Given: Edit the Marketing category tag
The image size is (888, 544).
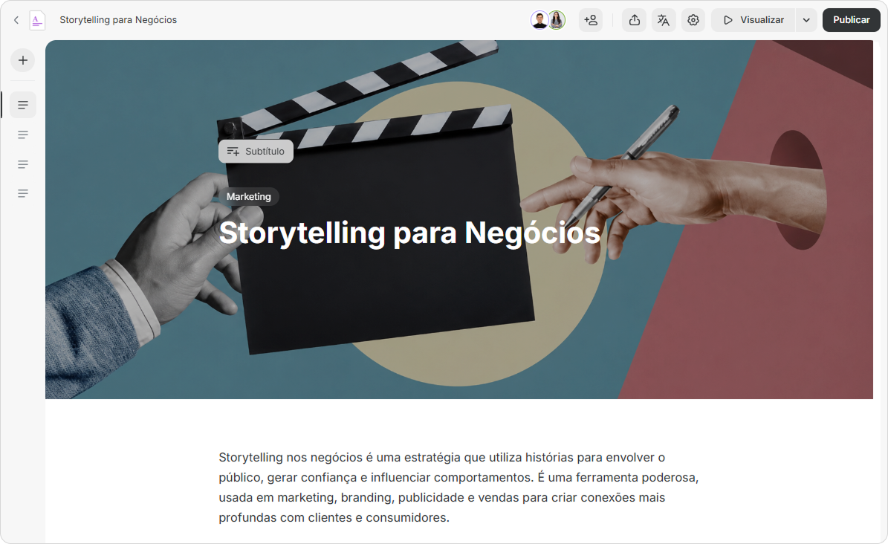Looking at the screenshot, I should pos(249,197).
